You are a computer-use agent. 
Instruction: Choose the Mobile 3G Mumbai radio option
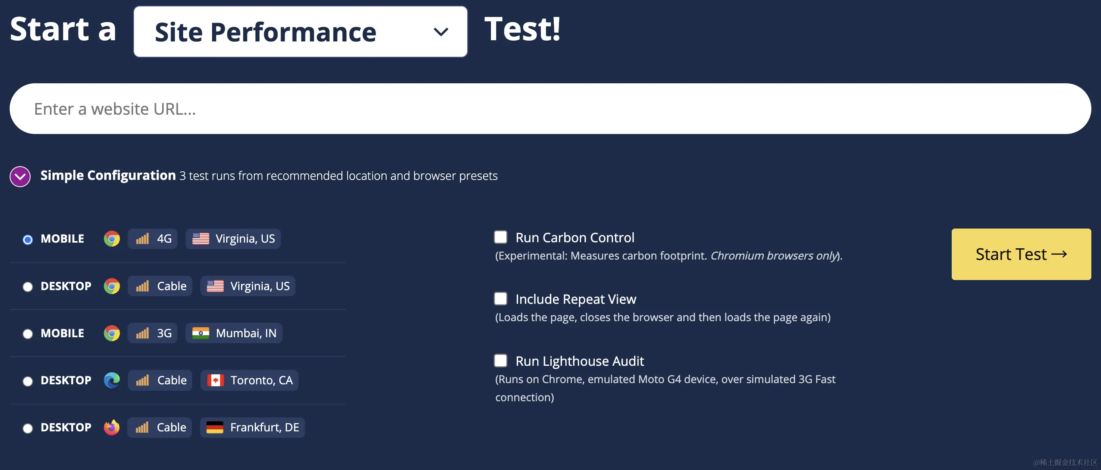[28, 334]
